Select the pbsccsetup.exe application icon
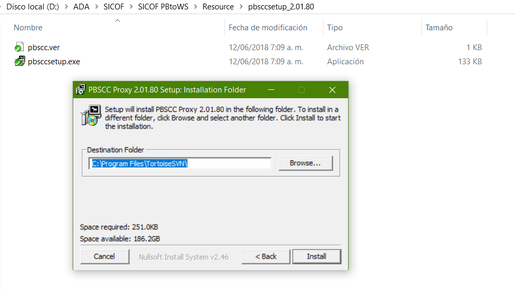The width and height of the screenshot is (515, 291). pos(20,61)
